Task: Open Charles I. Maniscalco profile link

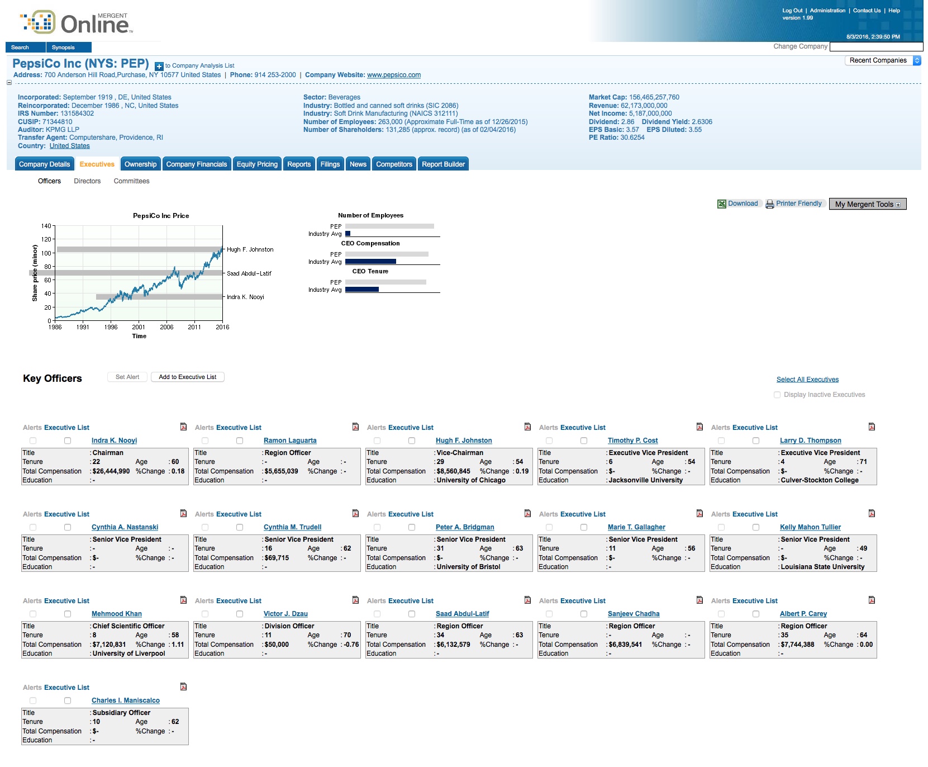Action: (x=126, y=700)
